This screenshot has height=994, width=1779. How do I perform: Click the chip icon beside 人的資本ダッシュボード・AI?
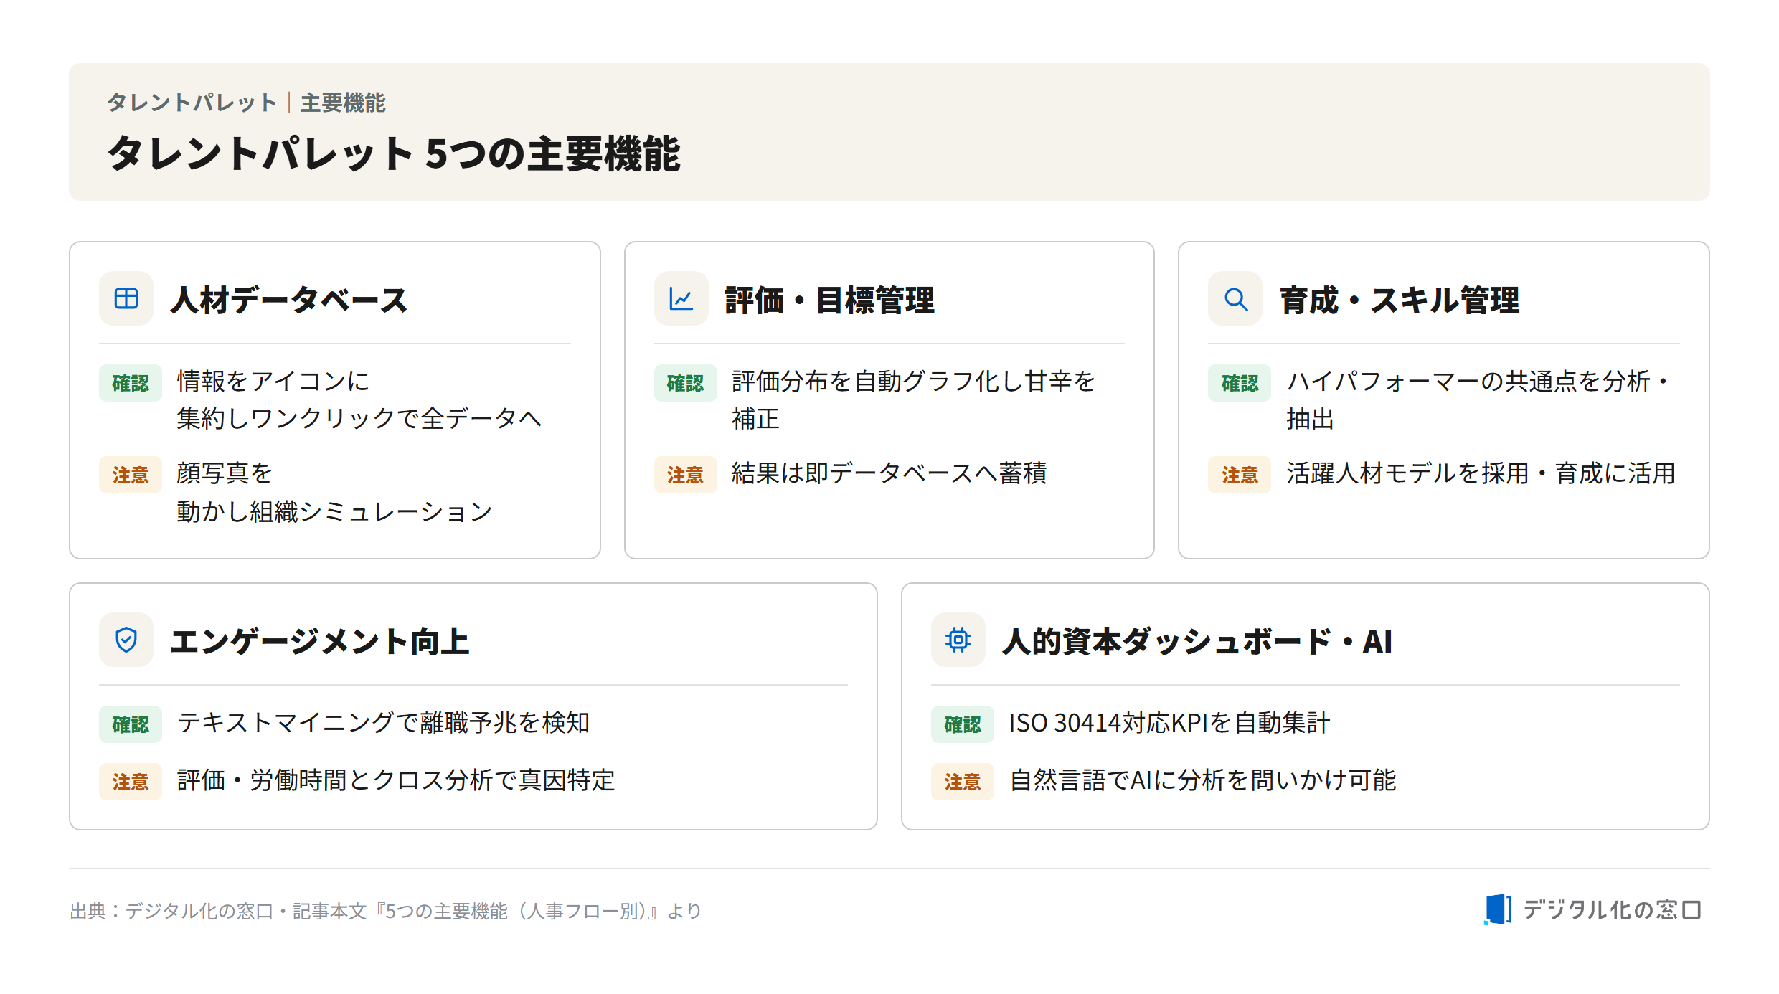point(958,640)
